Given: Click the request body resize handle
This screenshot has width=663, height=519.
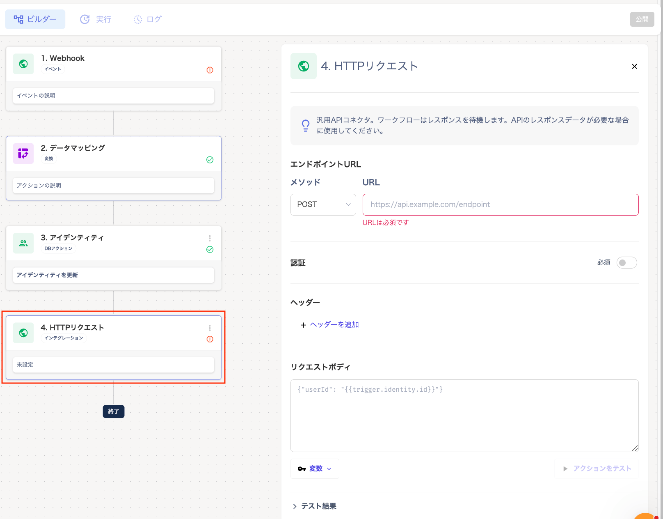Looking at the screenshot, I should (x=635, y=448).
